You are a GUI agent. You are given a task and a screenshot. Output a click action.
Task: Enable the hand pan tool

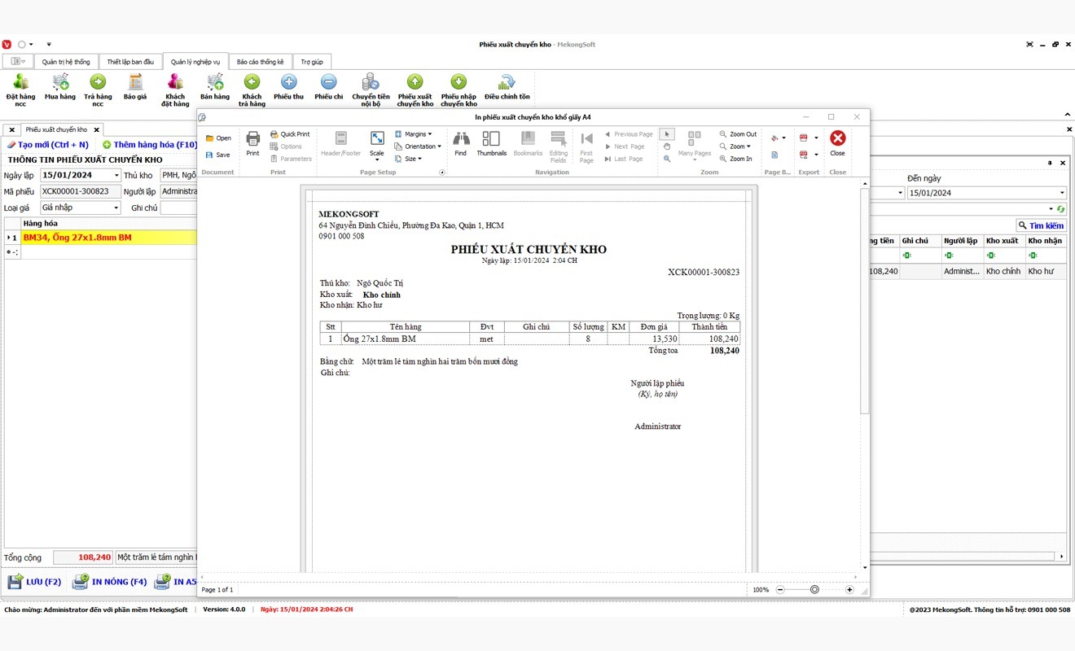pos(667,146)
